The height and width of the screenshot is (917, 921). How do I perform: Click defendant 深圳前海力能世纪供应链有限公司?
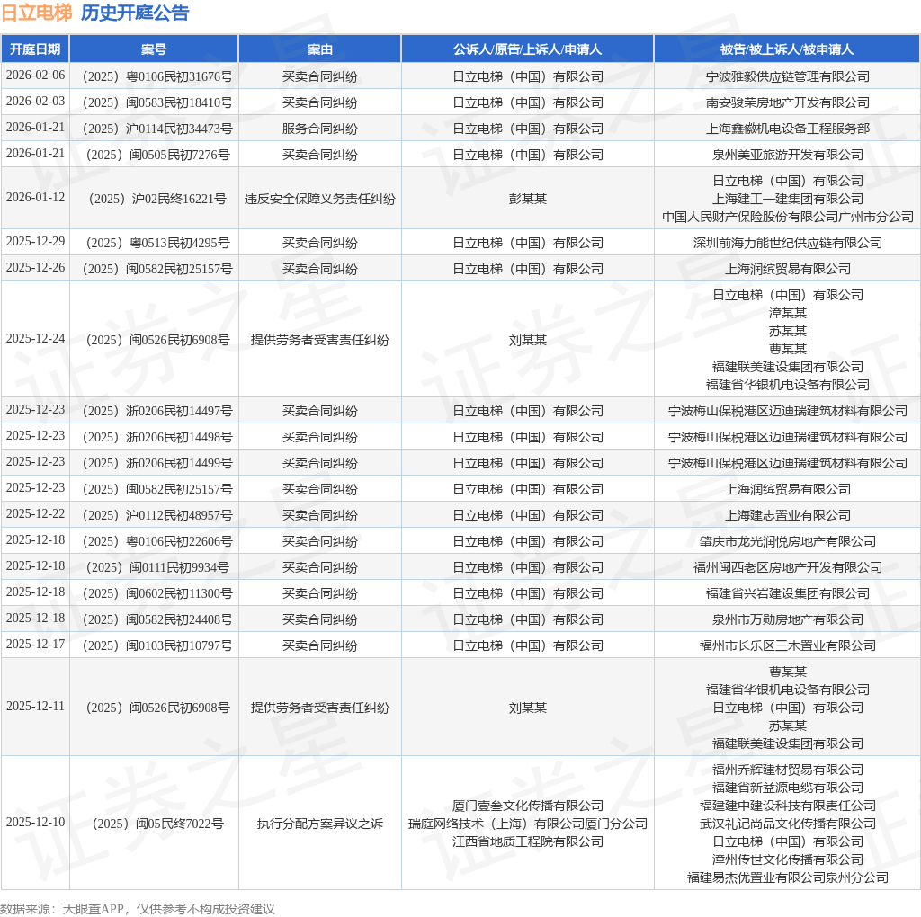coord(788,243)
